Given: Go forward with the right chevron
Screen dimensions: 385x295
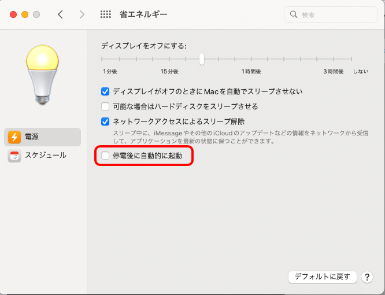Looking at the screenshot, I should point(82,14).
